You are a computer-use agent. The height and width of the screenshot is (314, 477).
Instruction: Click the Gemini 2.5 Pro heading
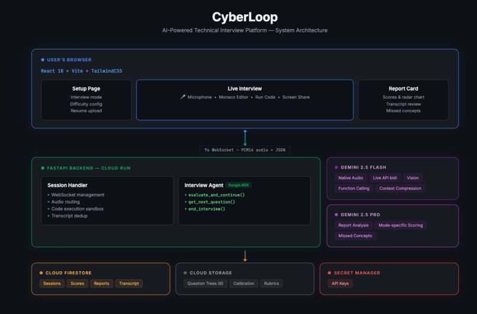coord(360,215)
